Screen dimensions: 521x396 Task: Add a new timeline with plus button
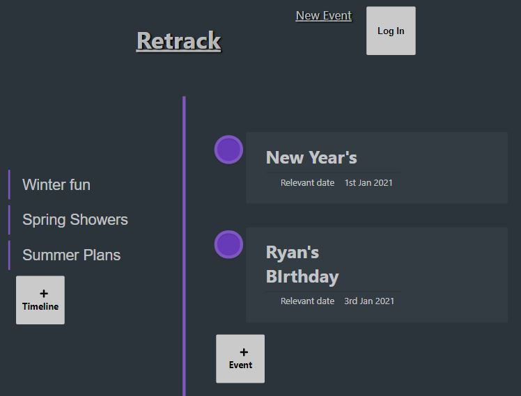click(x=40, y=300)
